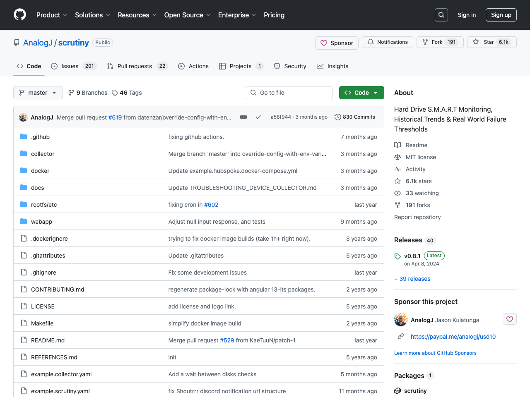Image resolution: width=530 pixels, height=397 pixels.
Task: Open the docs folder
Action: [x=37, y=188]
